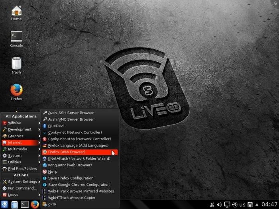Open Firefox Language (Add Languages)

[80, 146]
